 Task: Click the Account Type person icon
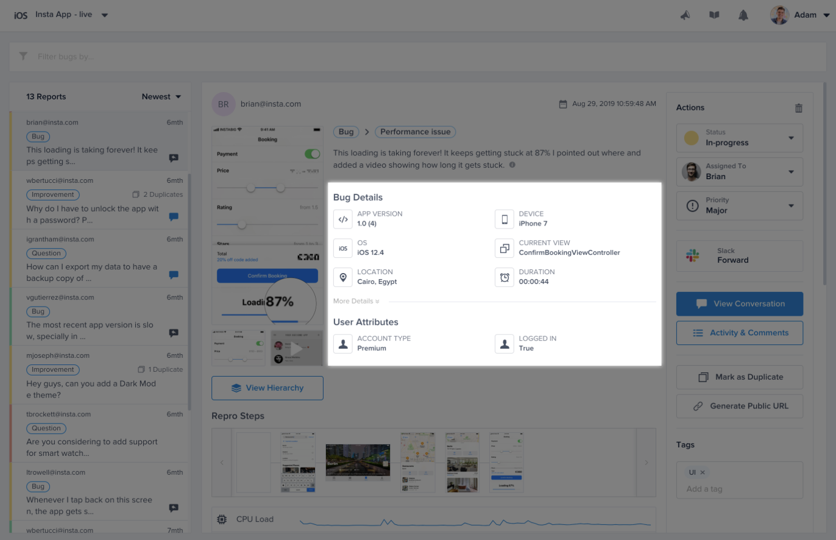(343, 344)
